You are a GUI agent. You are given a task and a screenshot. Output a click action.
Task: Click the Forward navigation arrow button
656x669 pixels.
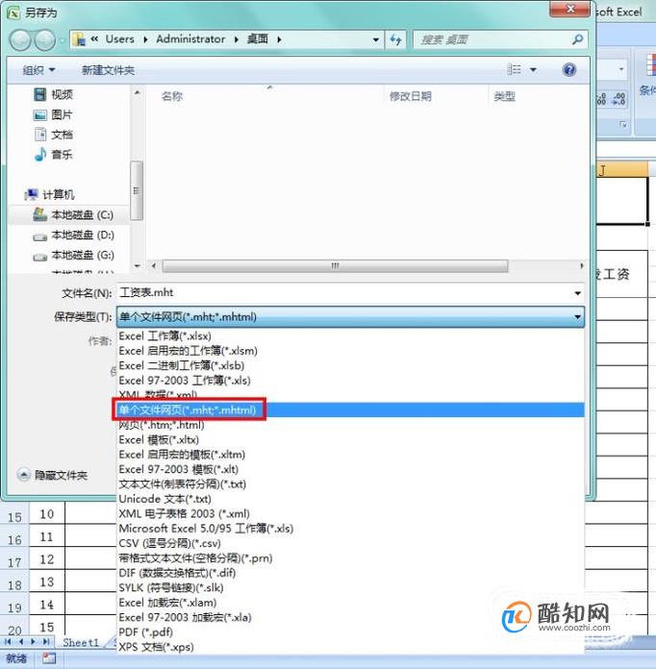(x=44, y=40)
